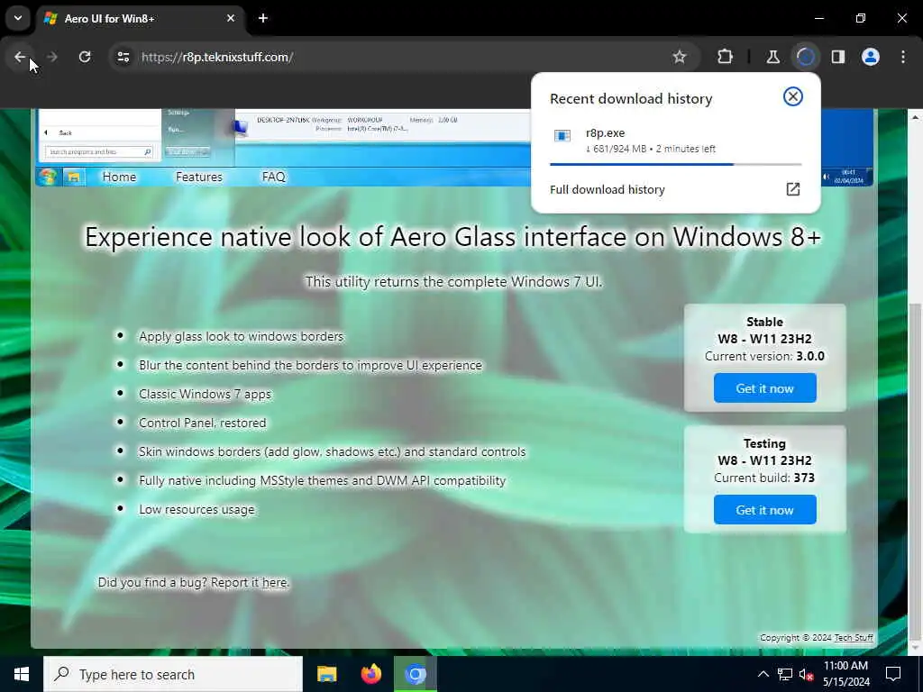Image resolution: width=923 pixels, height=692 pixels.
Task: Open the FAQ menu item
Action: tap(274, 177)
